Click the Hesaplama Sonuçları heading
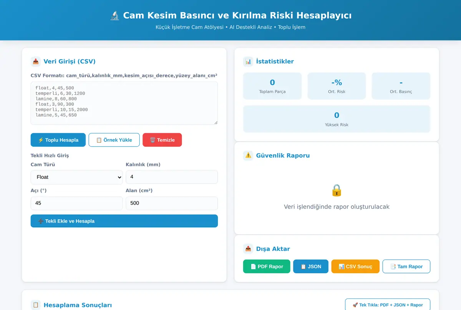Viewport: 461px width, 310px height. (x=78, y=305)
